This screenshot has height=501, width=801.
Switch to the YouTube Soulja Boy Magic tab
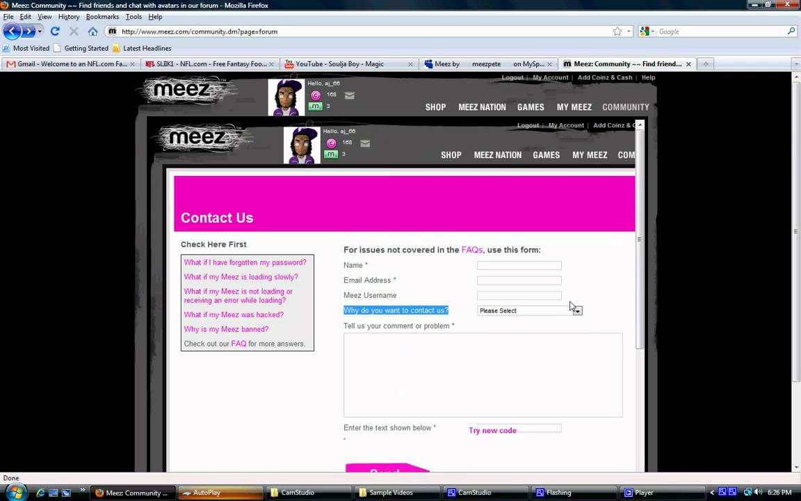(349, 64)
